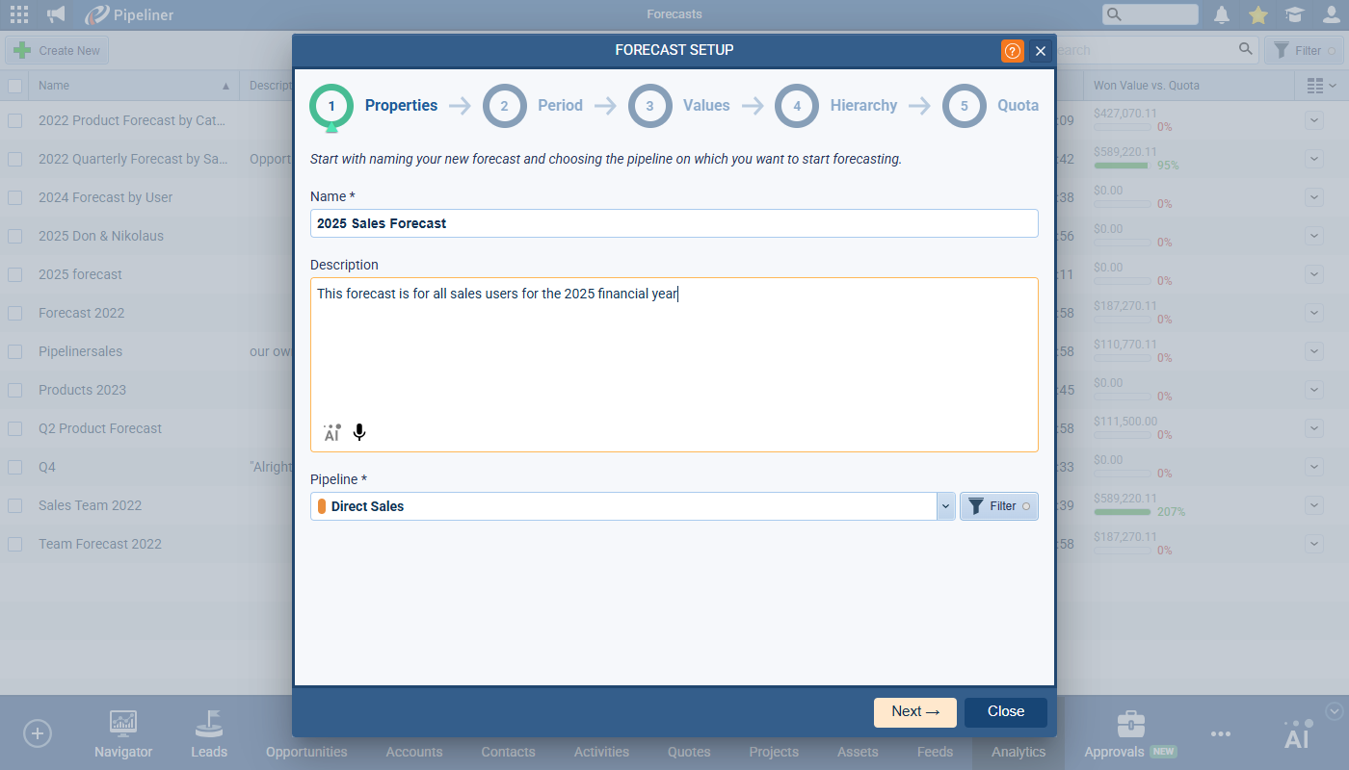Click the megaphone announcements icon

(57, 14)
